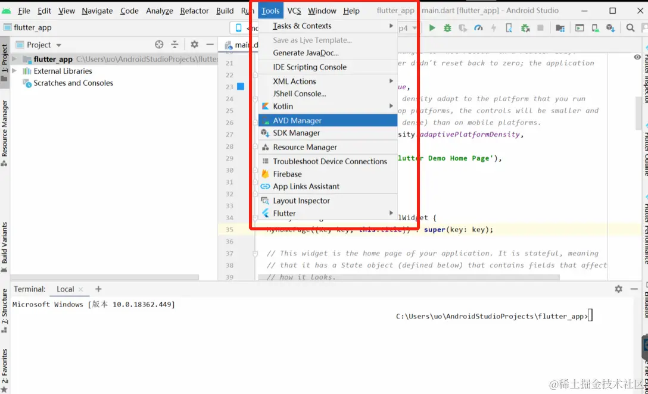Open the Navigate menu
648x394 pixels.
[97, 11]
